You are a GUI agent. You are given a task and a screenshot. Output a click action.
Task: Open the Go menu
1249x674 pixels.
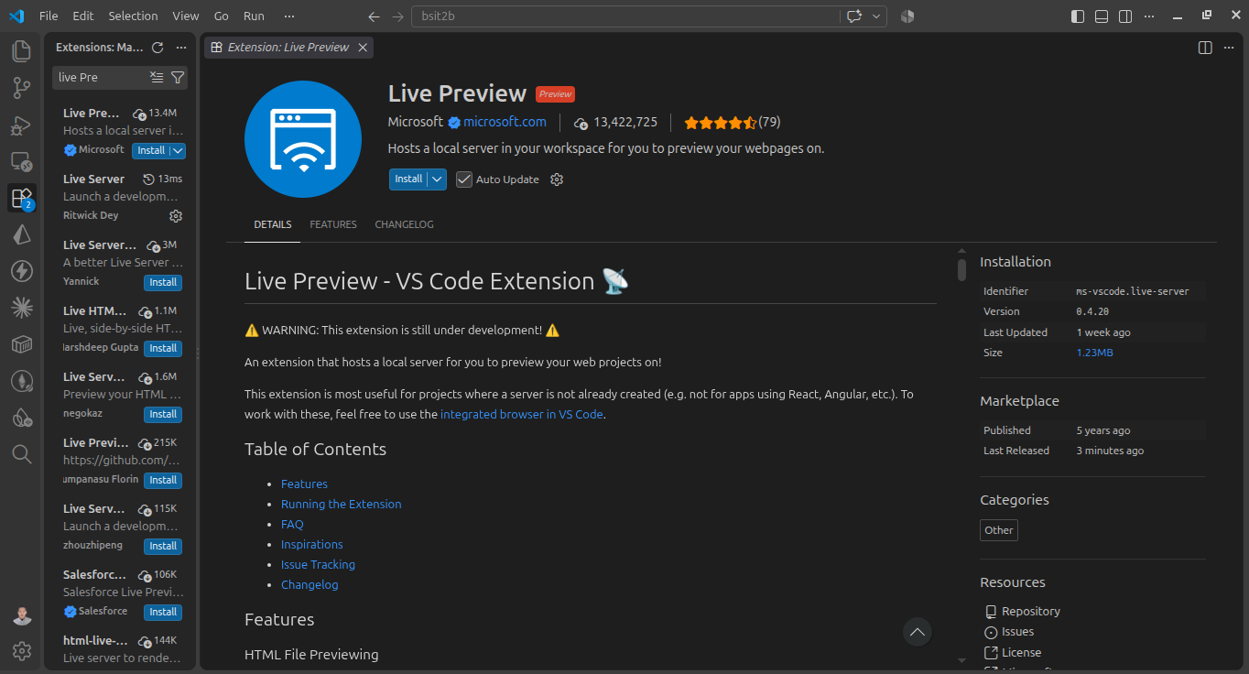(222, 16)
